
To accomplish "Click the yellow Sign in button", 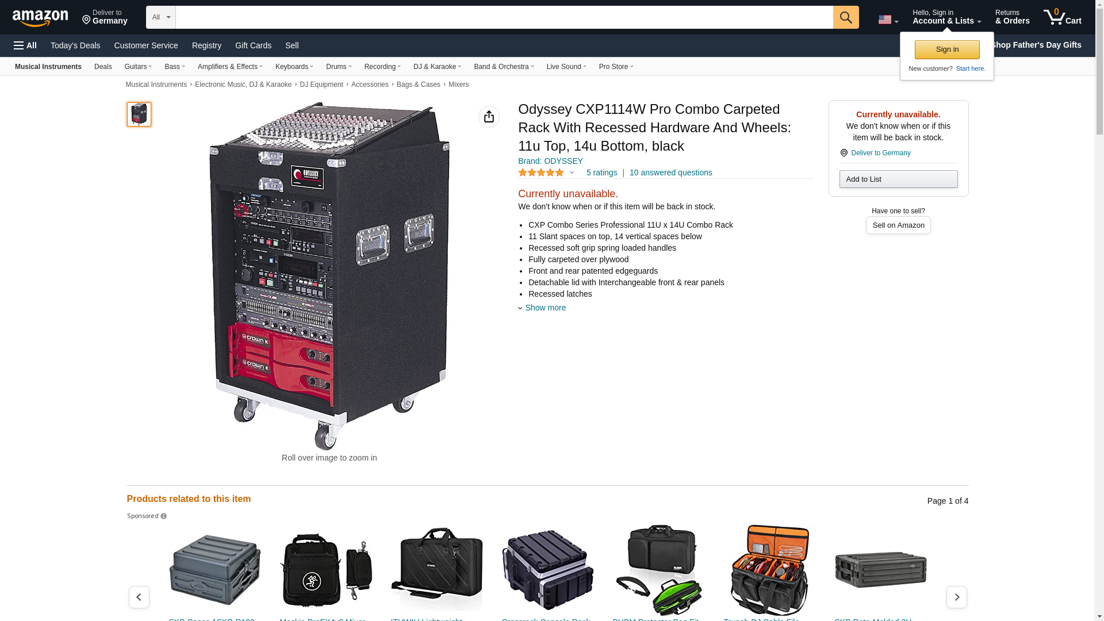I will point(946,49).
